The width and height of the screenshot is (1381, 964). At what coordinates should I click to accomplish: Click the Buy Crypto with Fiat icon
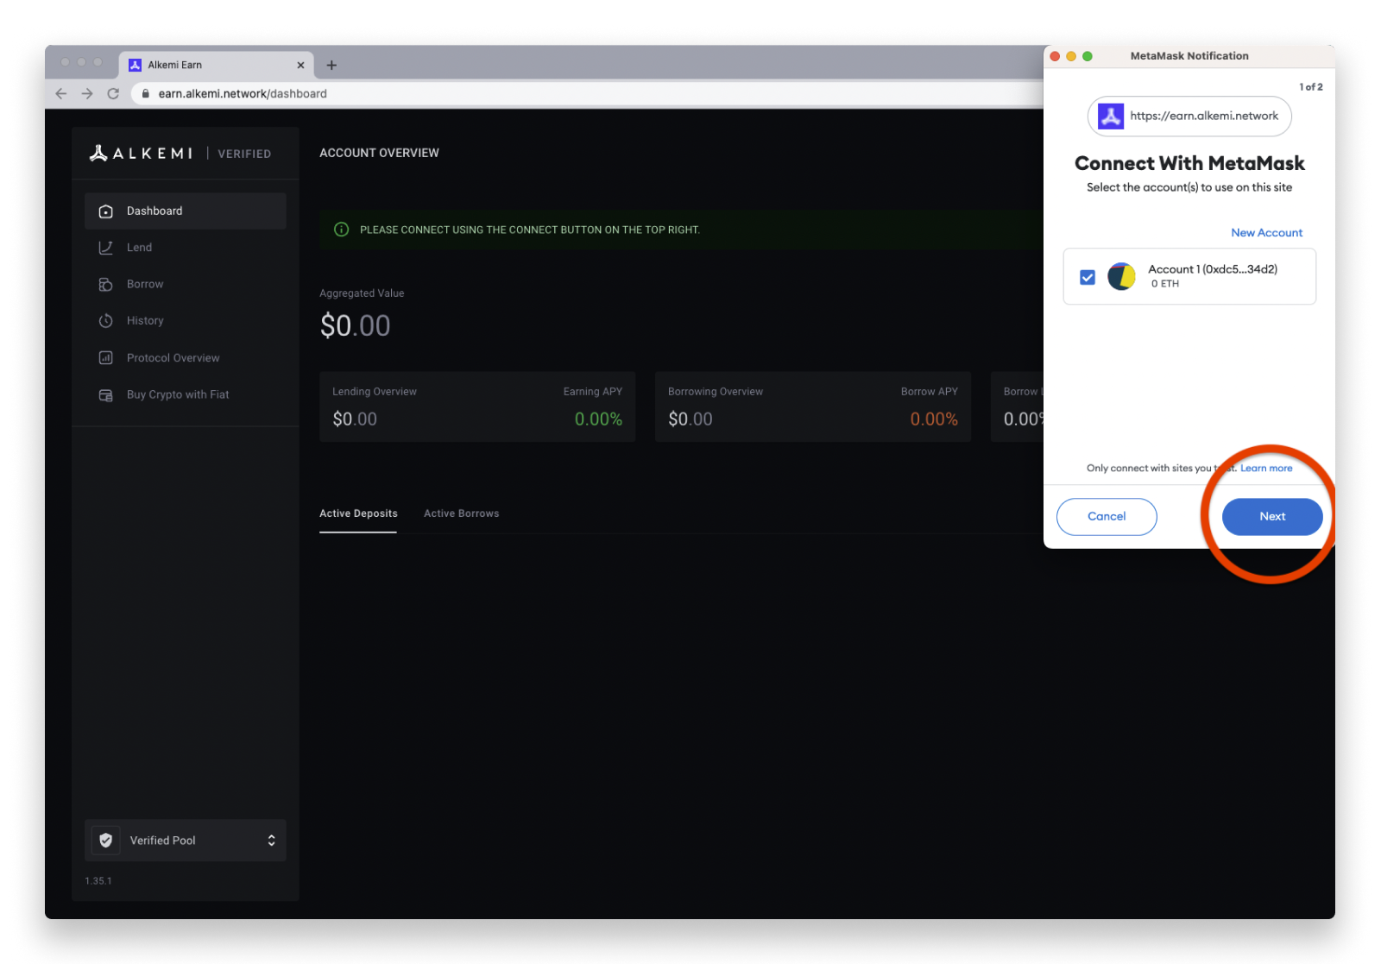pos(106,395)
